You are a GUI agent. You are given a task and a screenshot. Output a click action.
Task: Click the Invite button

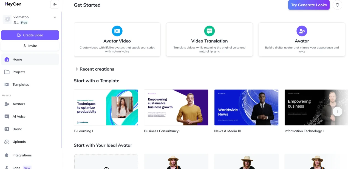(30, 46)
